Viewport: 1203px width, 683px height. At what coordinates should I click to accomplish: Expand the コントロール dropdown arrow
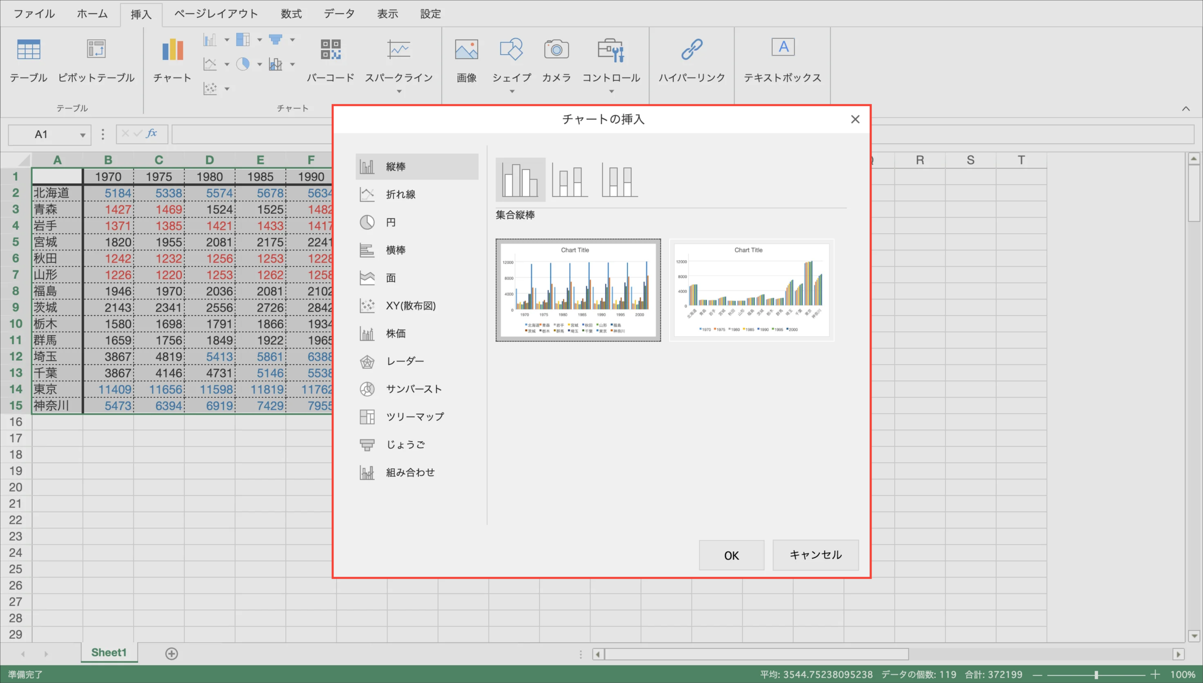pos(611,92)
